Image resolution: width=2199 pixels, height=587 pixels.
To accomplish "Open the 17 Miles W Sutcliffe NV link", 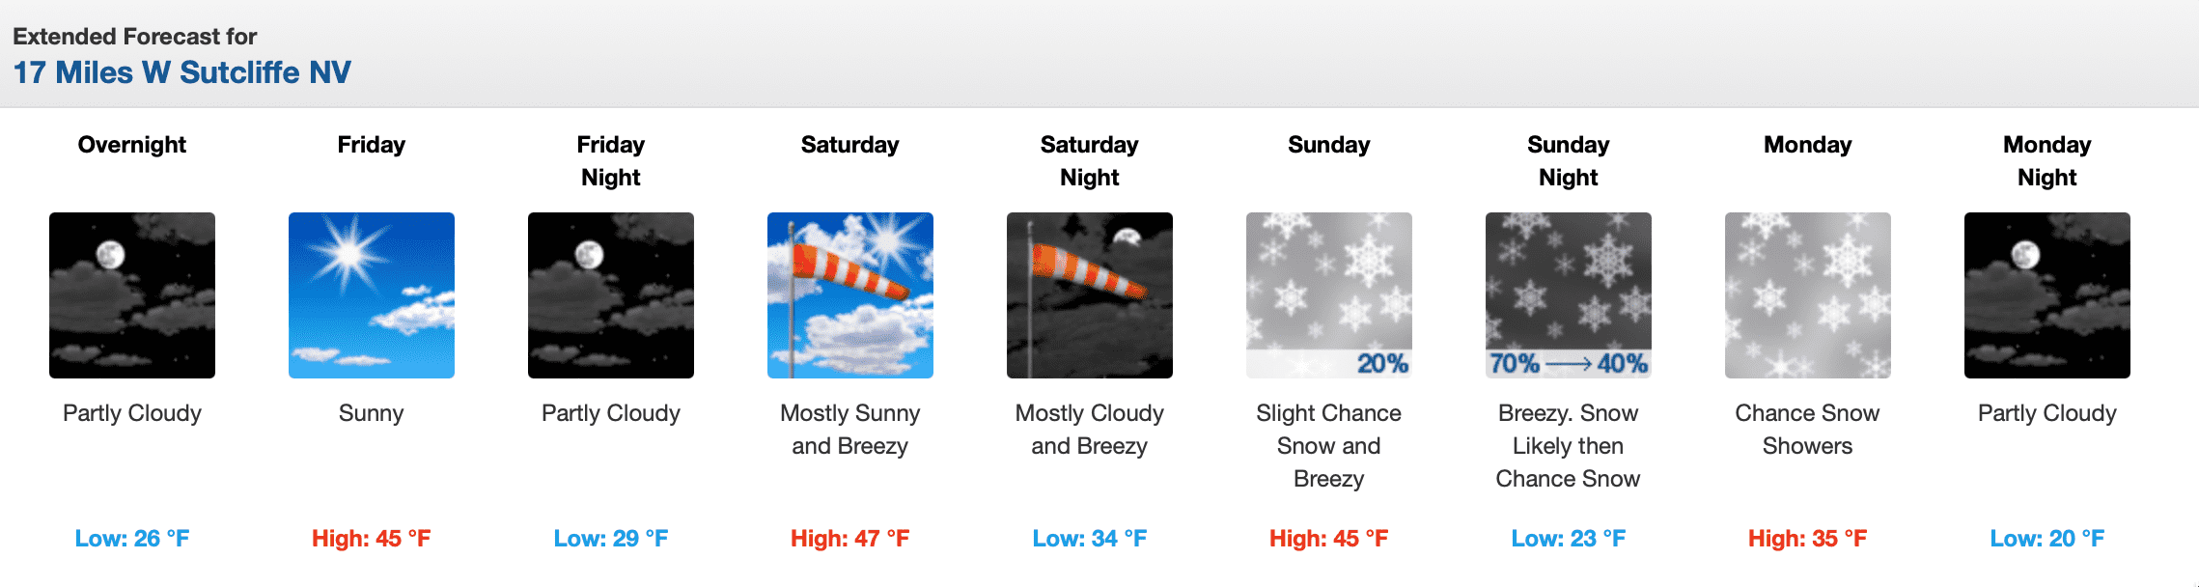I will coord(182,72).
